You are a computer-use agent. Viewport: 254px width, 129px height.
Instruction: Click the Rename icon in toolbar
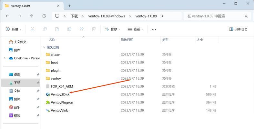pyautogui.click(x=69, y=29)
